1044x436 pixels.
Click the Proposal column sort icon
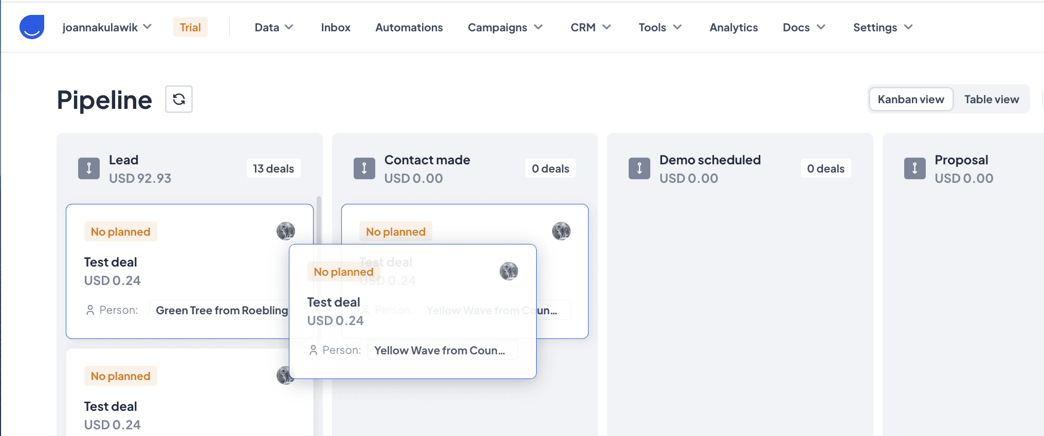coord(915,168)
